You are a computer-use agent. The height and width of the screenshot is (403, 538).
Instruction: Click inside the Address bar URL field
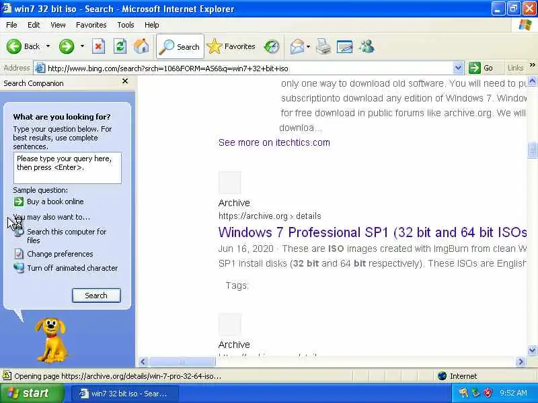point(249,69)
